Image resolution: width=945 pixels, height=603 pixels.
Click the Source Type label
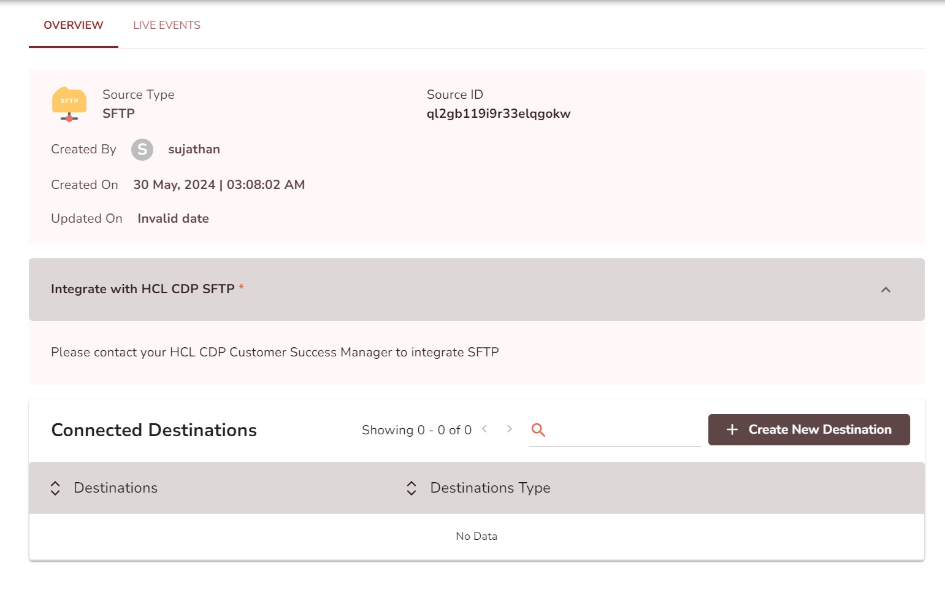(139, 94)
